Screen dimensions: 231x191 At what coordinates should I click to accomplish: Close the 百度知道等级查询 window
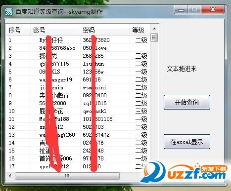[x=213, y=10]
